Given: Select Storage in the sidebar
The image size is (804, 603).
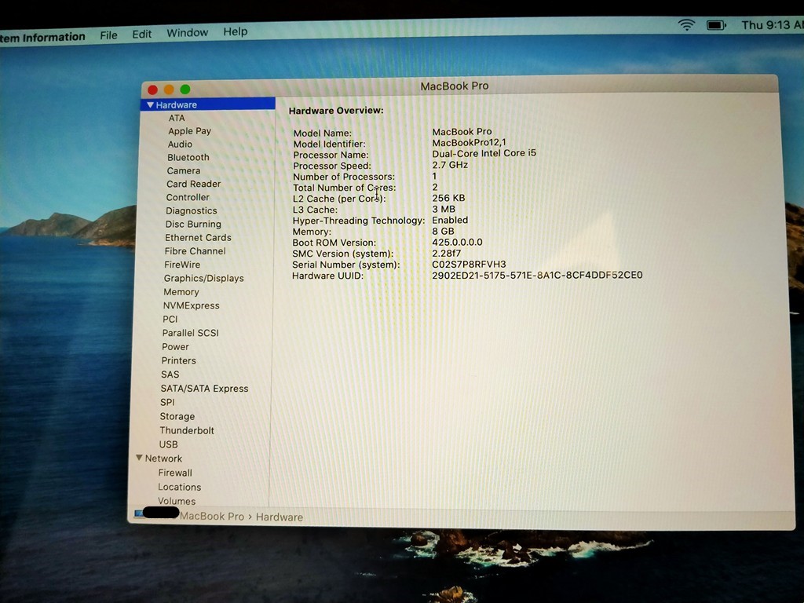Looking at the screenshot, I should tap(177, 416).
